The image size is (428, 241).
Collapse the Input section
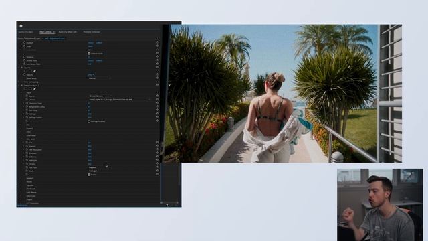pyautogui.click(x=22, y=92)
